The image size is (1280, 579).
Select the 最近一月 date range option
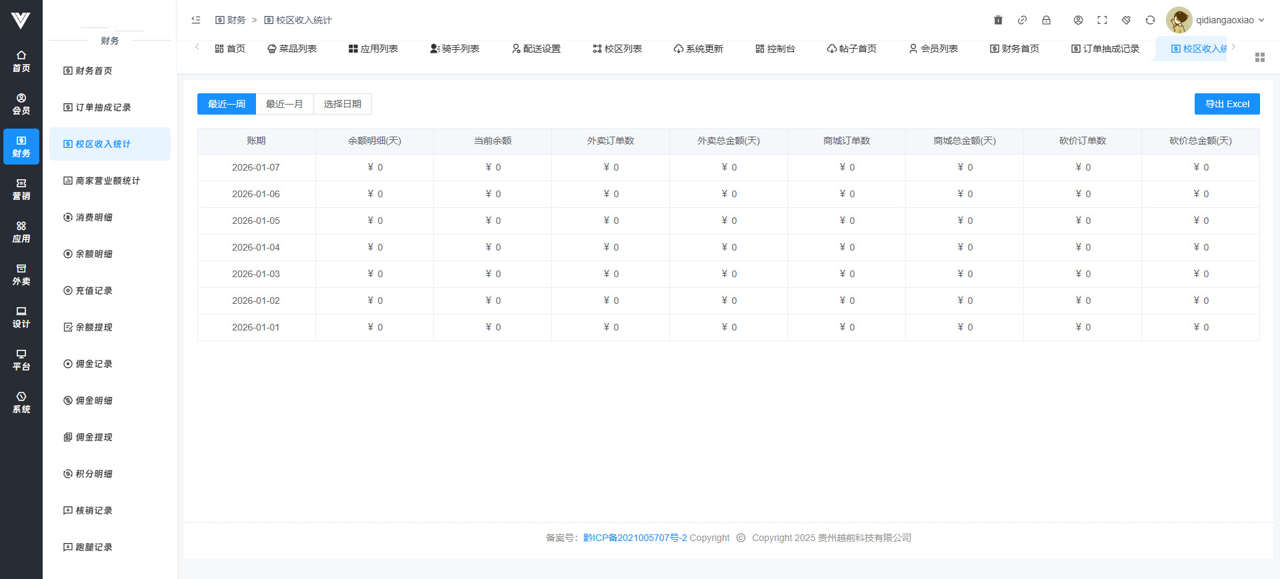tap(285, 104)
